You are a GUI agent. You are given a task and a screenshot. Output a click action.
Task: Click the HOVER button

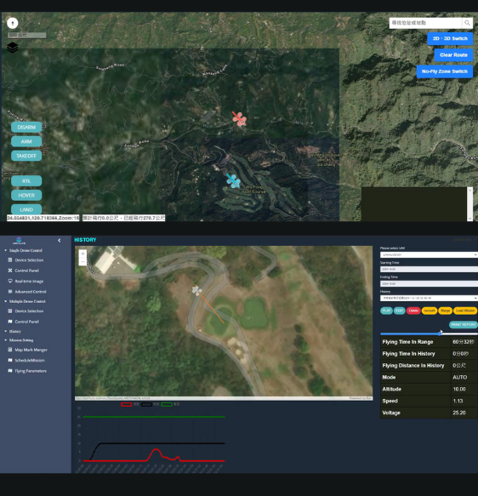click(26, 195)
